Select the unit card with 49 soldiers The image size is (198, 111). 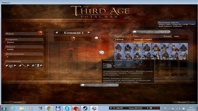(x=137, y=47)
